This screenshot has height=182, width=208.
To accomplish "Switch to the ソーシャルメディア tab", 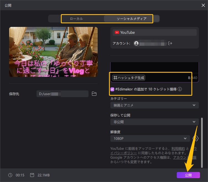I will [x=132, y=19].
